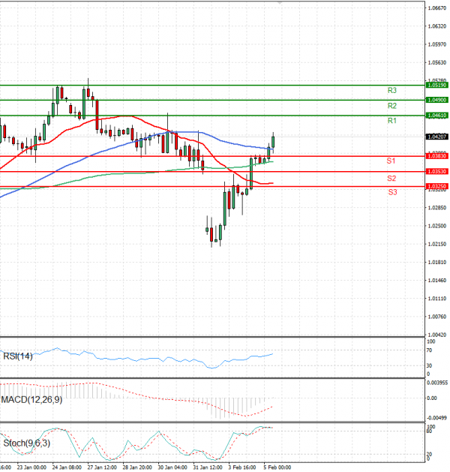
Task: Select the 1.03530 support price tag
Action: coord(436,172)
